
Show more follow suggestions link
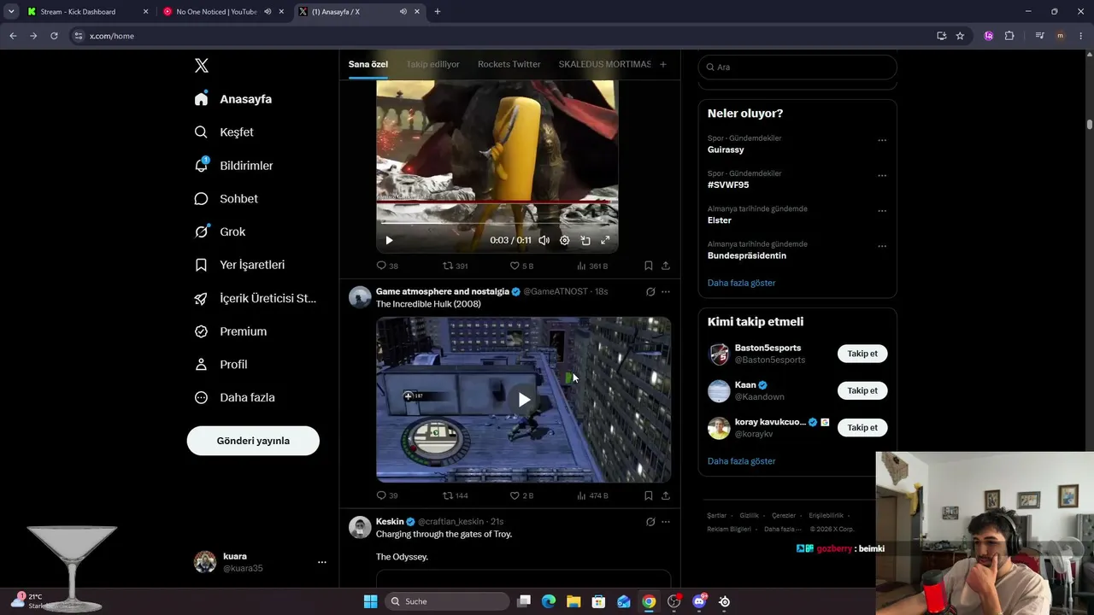tap(742, 461)
